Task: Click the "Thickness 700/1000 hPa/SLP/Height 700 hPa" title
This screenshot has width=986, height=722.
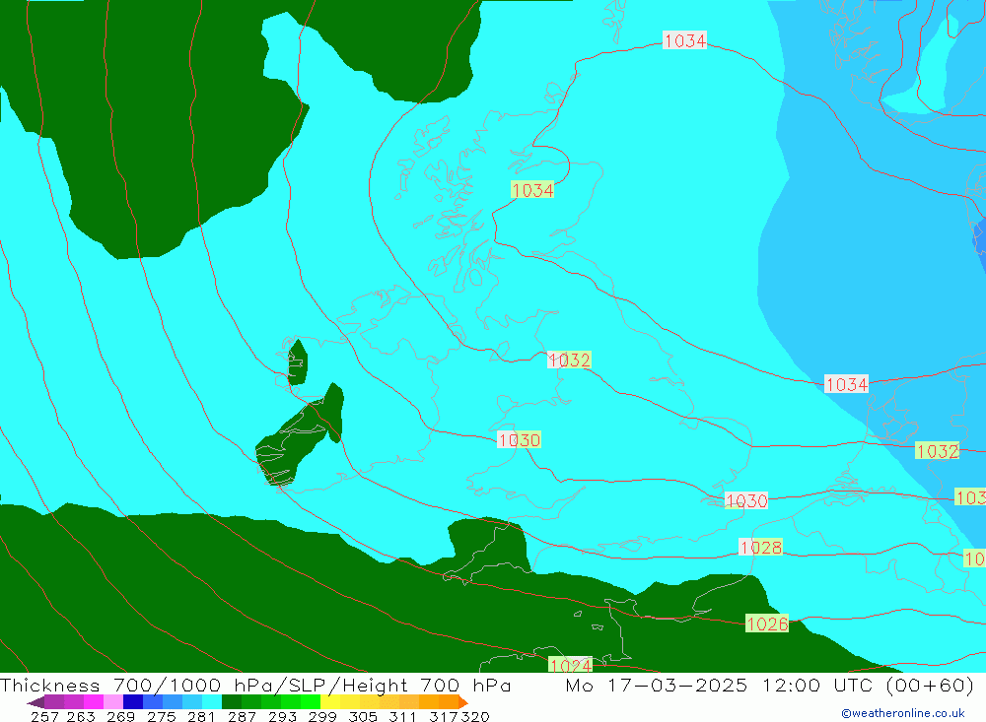Action: coord(255,685)
